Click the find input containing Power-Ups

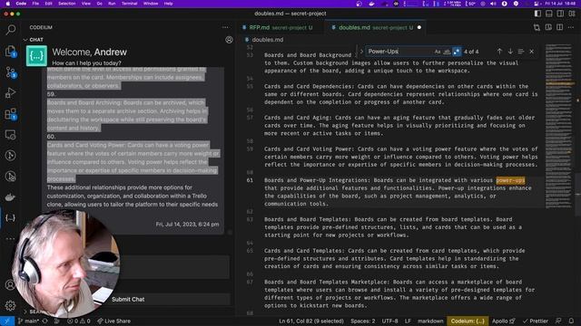[399, 52]
